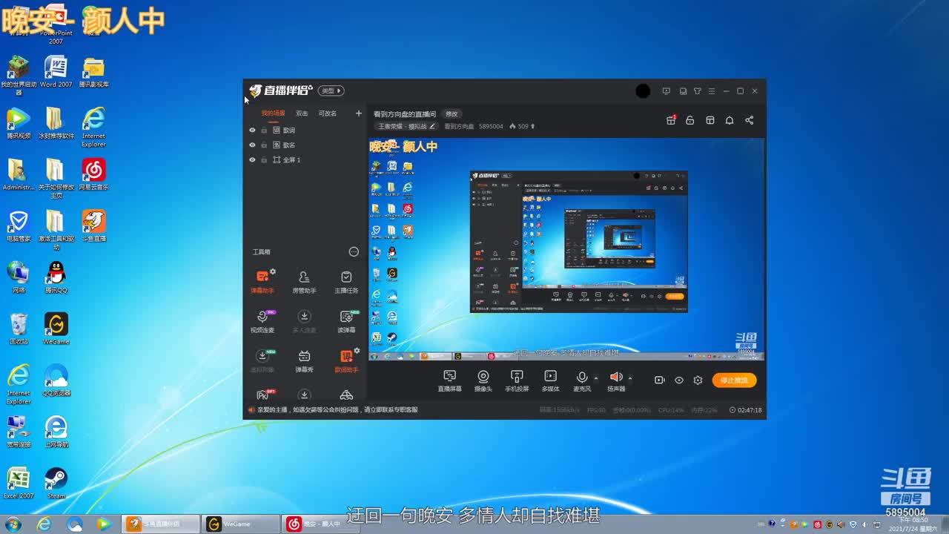Start 视频连麦 from the toolbox
The width and height of the screenshot is (949, 534).
pyautogui.click(x=262, y=321)
